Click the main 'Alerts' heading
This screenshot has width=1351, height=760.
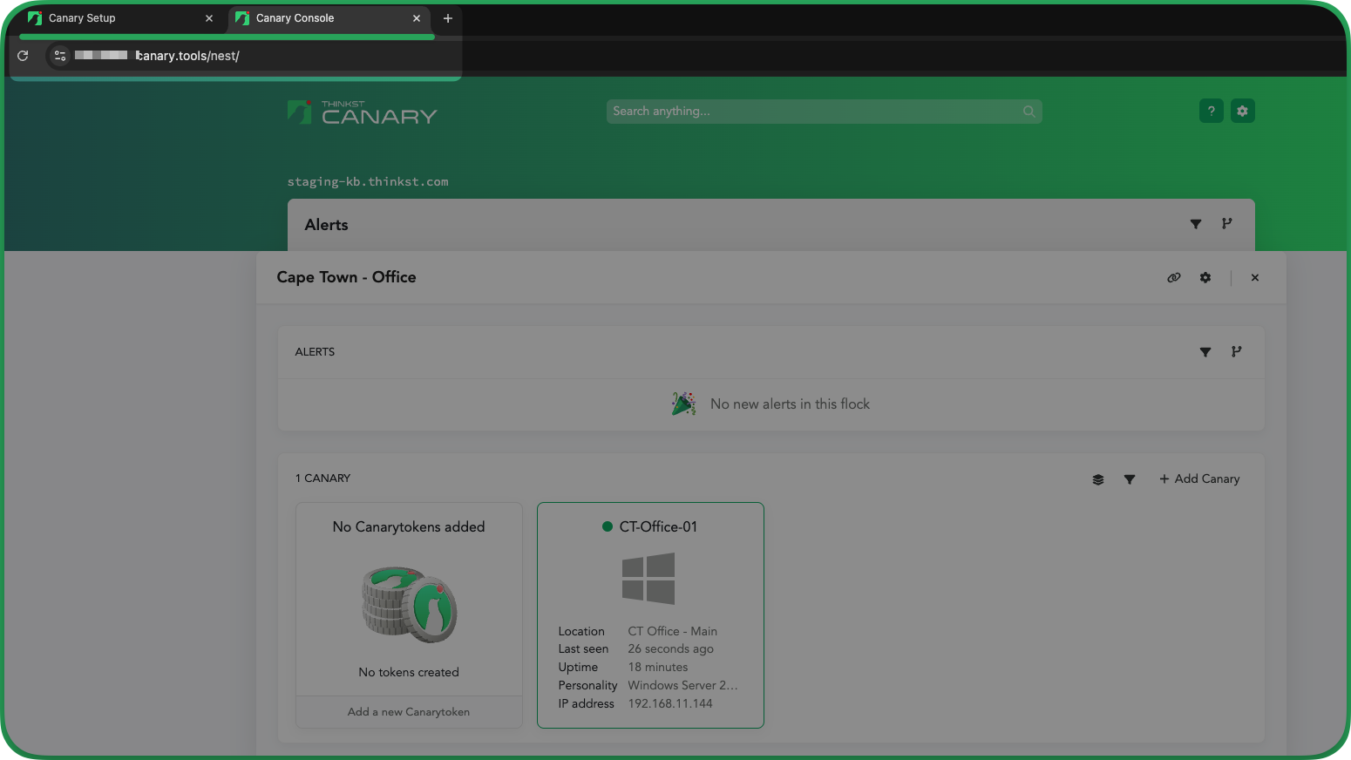click(326, 225)
